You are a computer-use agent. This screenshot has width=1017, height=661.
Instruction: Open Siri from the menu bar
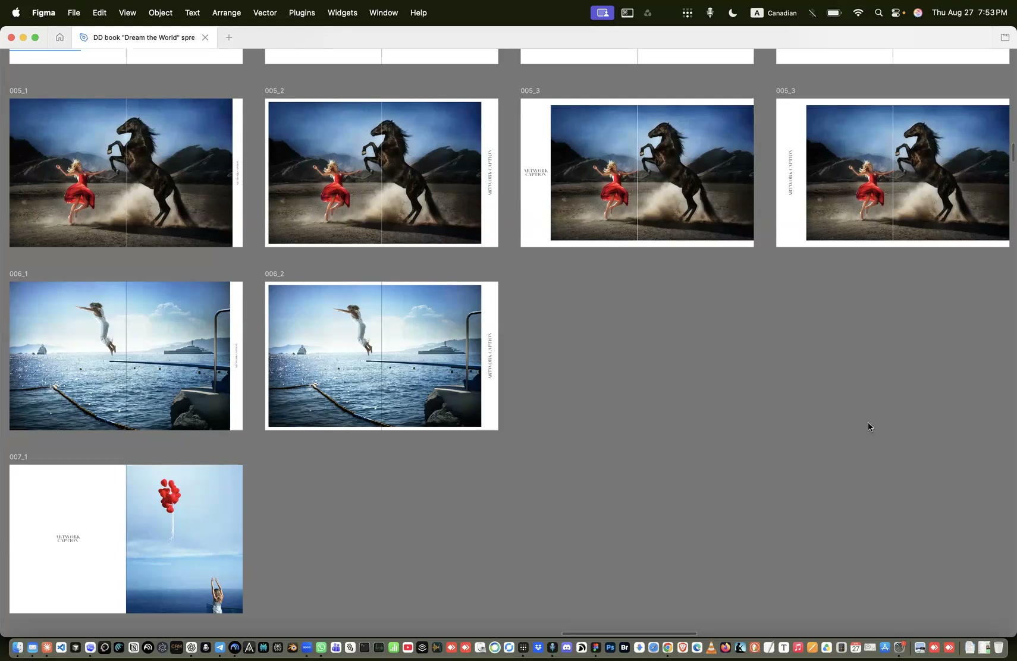pos(918,12)
